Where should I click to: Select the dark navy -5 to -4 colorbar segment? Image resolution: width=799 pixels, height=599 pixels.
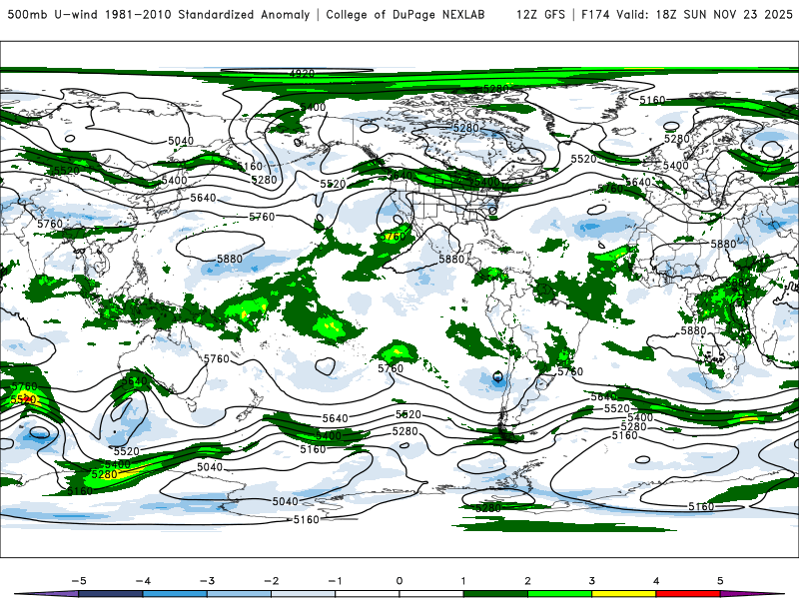111,594
